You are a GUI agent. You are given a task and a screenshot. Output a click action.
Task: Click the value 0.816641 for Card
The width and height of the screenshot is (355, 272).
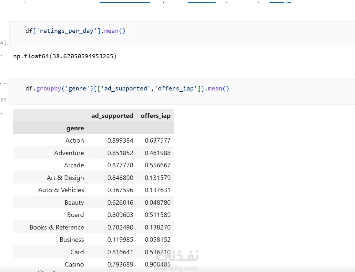point(120,252)
